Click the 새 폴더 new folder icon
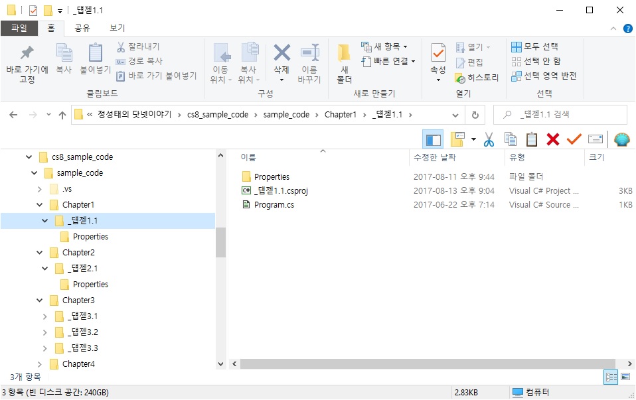 tap(344, 63)
